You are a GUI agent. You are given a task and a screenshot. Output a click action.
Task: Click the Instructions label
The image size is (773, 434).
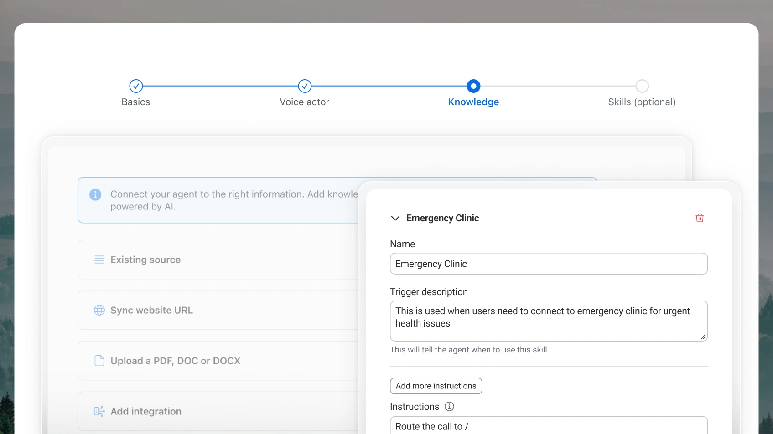point(415,407)
